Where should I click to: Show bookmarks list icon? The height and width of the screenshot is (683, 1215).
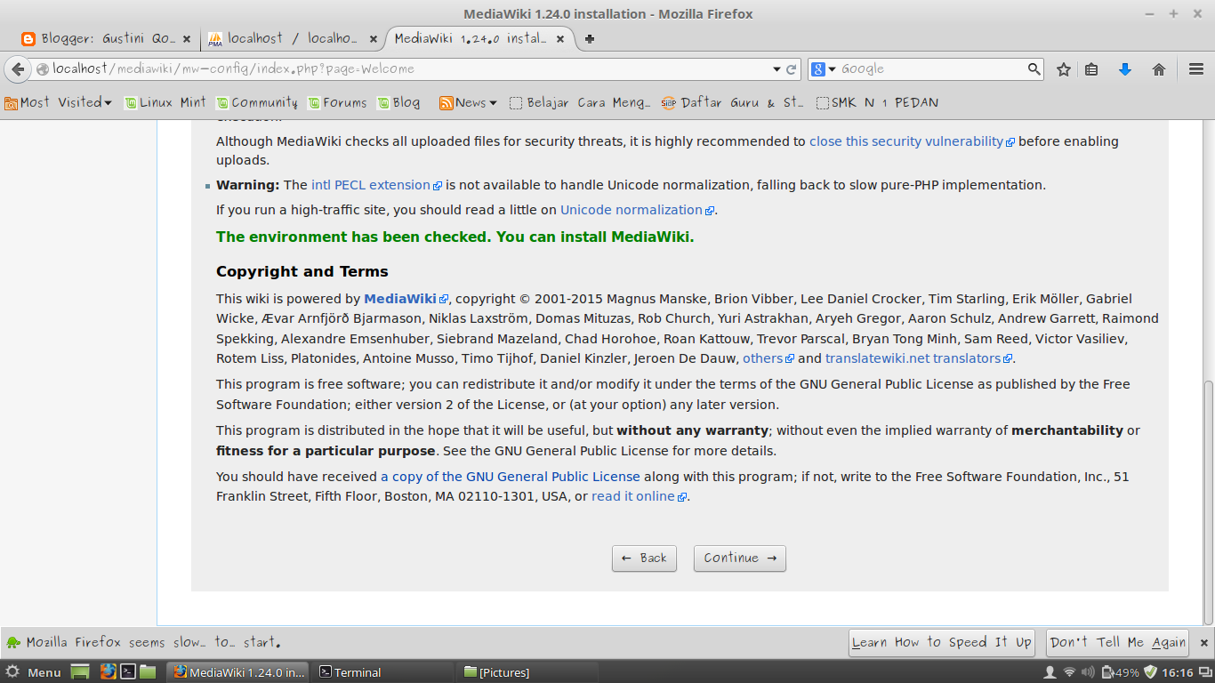(1092, 68)
